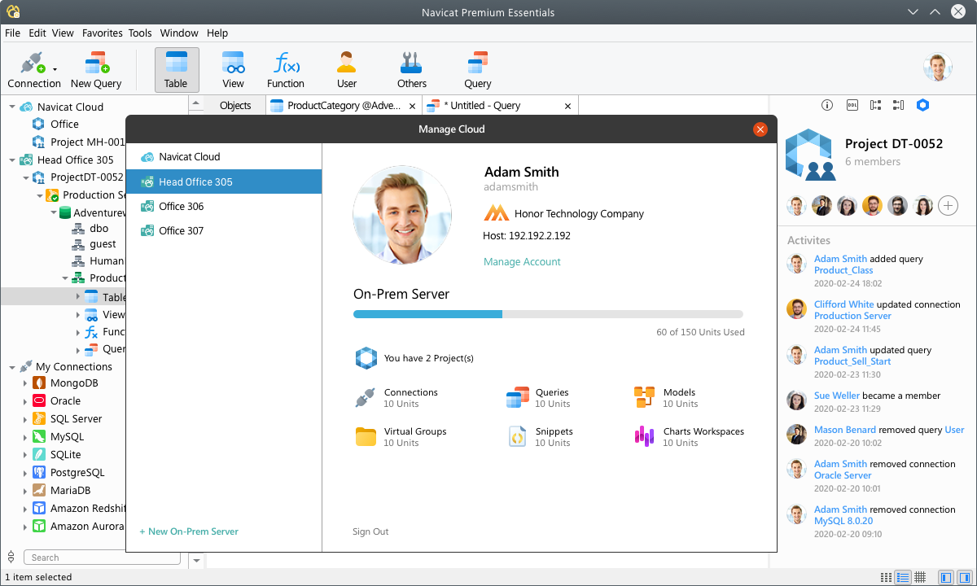This screenshot has height=586, width=977.
Task: Select Navicat Cloud in Manage Cloud list
Action: coord(224,157)
